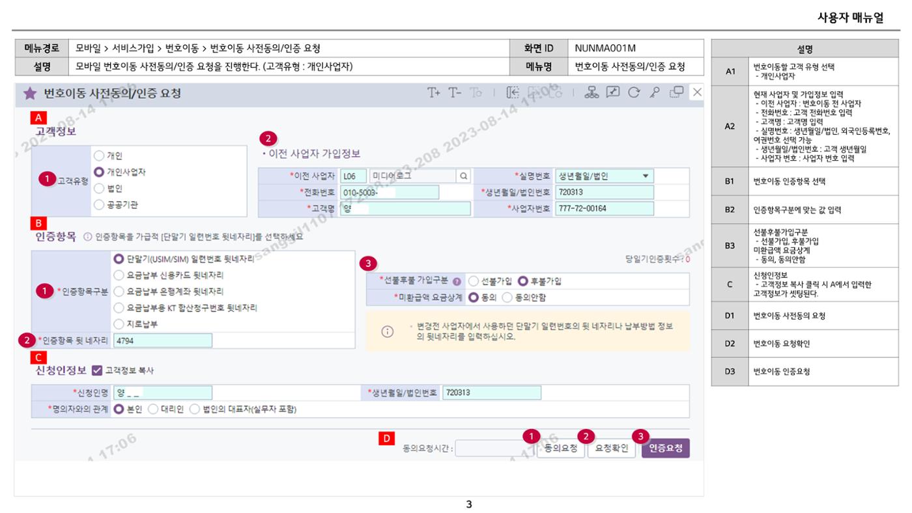Click the screen ID text NUNMA001M
The image size is (912, 513).
point(605,48)
